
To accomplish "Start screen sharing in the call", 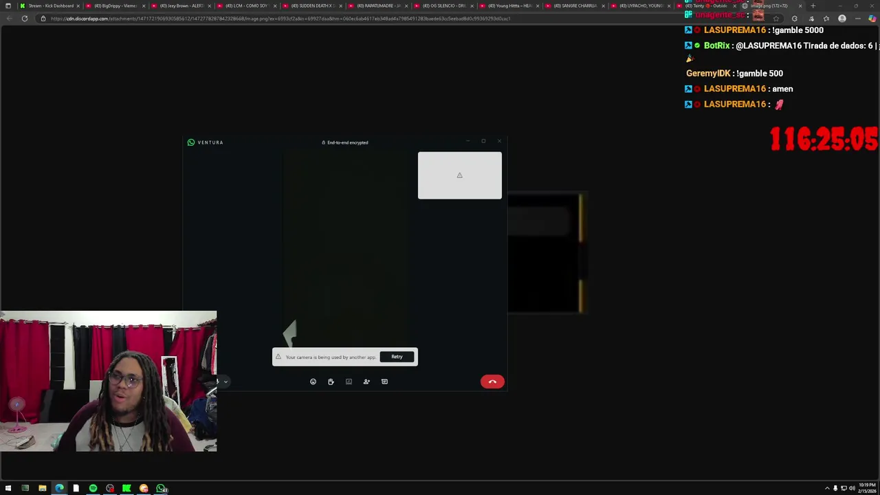I will (349, 382).
